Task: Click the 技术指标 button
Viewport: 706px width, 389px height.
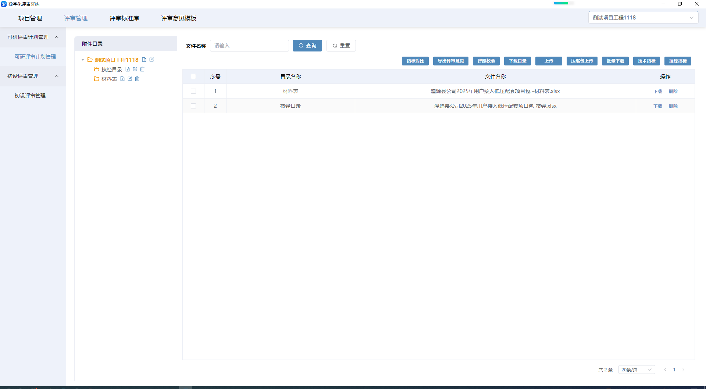Action: [x=647, y=61]
